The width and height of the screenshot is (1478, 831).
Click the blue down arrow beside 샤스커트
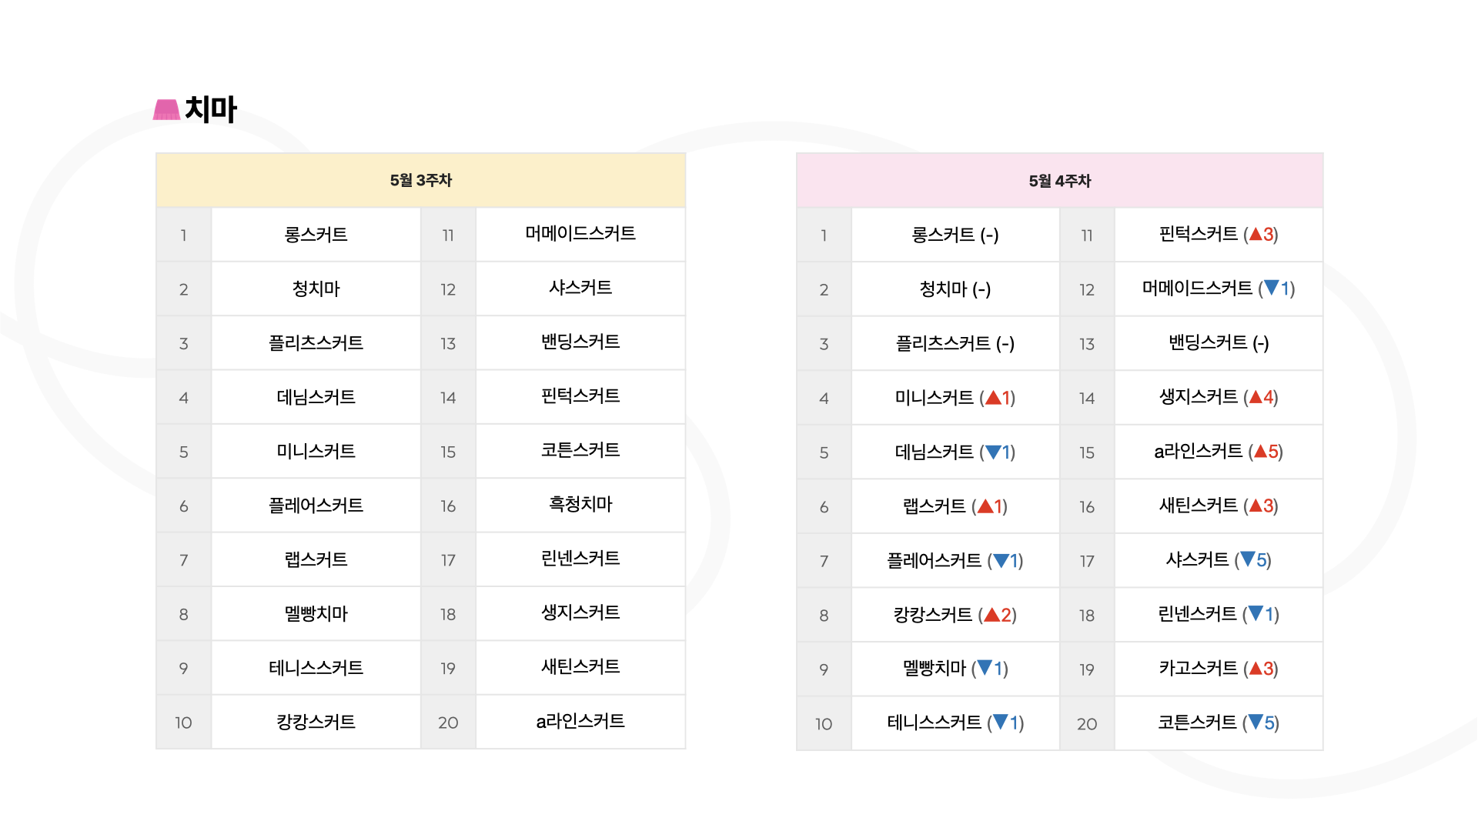(x=1248, y=559)
